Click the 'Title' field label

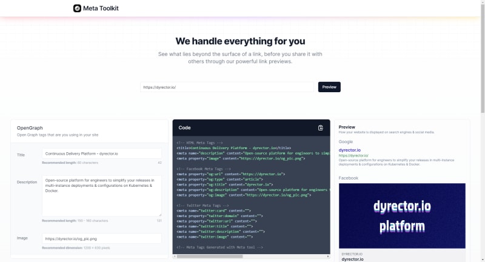pyautogui.click(x=21, y=155)
